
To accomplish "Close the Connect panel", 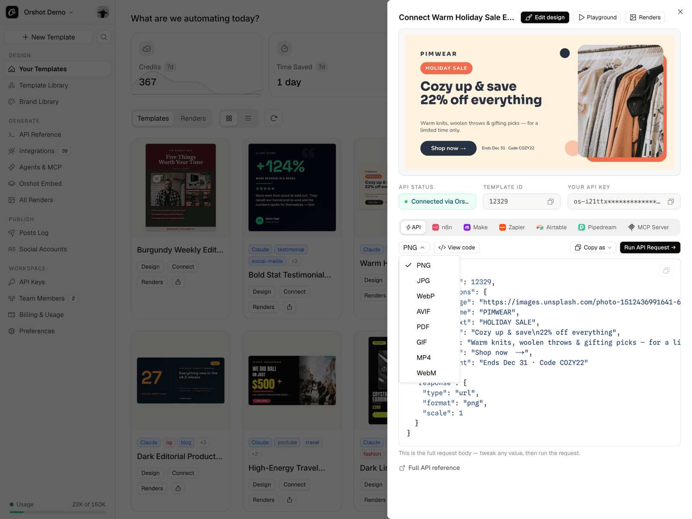I will pos(680,12).
